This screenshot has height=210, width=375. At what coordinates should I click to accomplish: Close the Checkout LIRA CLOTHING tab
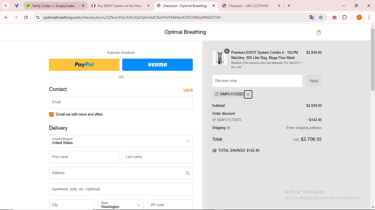[279, 6]
